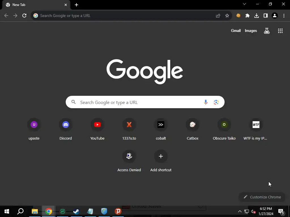Open Steam from the taskbar
The width and height of the screenshot is (290, 217).
coord(76,211)
